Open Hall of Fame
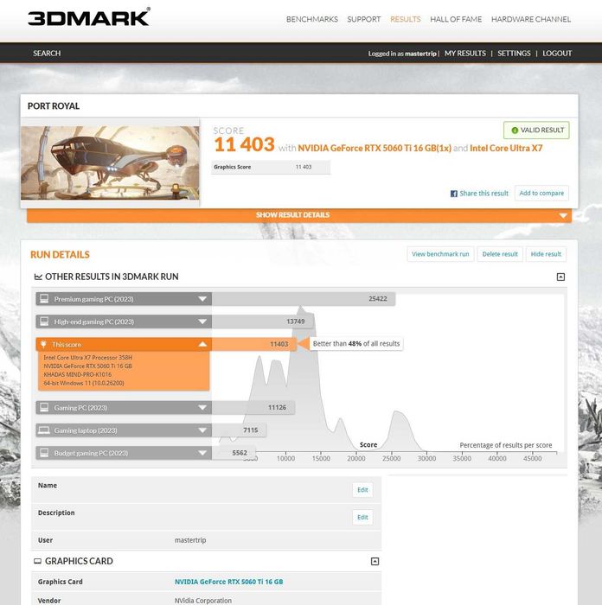 pyautogui.click(x=456, y=19)
